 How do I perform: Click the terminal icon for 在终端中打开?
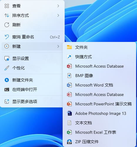click(x=7, y=89)
